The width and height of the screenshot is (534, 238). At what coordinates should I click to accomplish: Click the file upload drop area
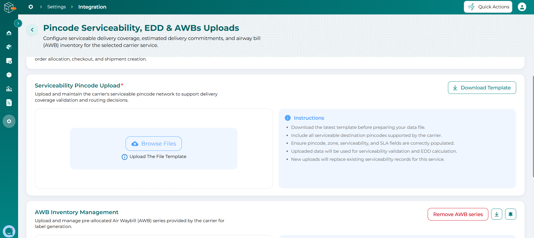[154, 149]
